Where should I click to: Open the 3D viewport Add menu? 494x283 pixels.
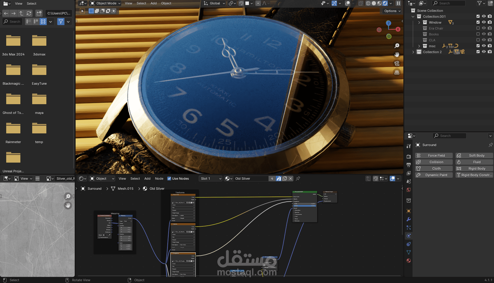[x=154, y=3]
